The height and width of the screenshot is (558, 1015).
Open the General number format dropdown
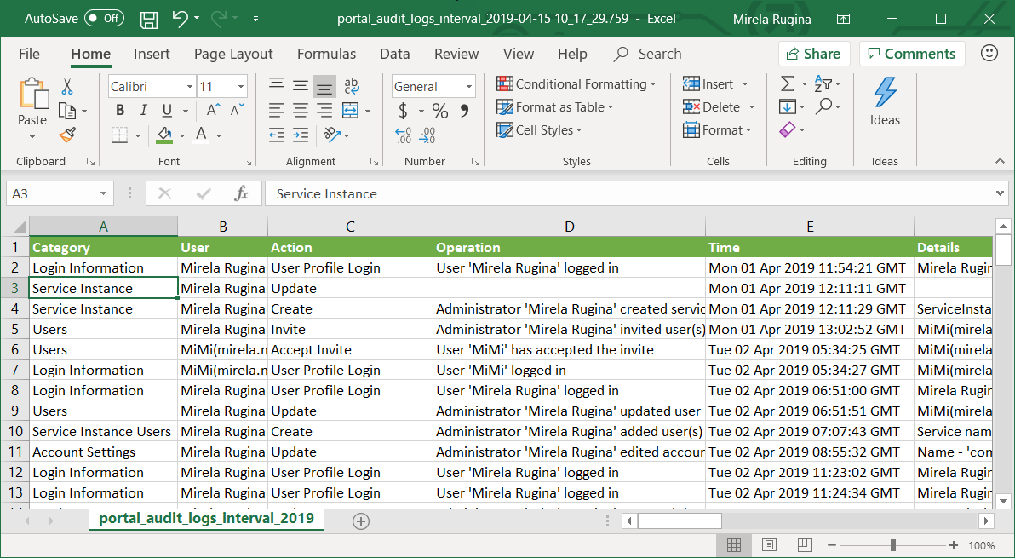(468, 87)
